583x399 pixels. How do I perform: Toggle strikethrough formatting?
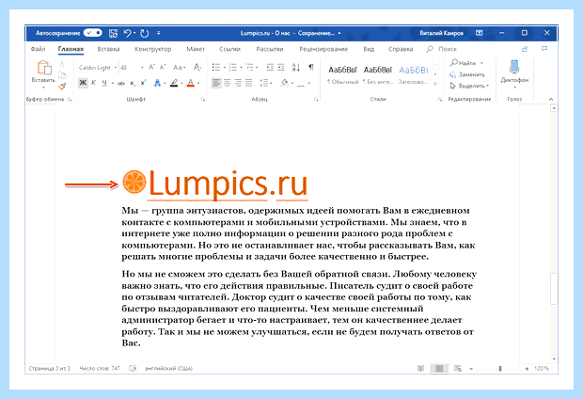pos(121,83)
